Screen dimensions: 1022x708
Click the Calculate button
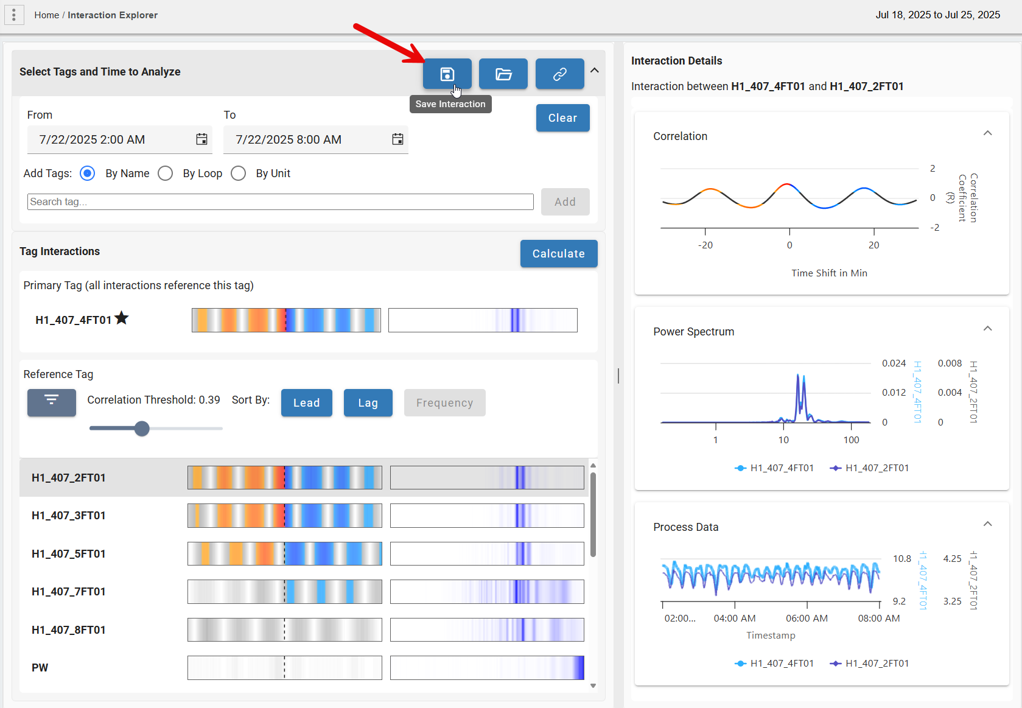(x=559, y=253)
